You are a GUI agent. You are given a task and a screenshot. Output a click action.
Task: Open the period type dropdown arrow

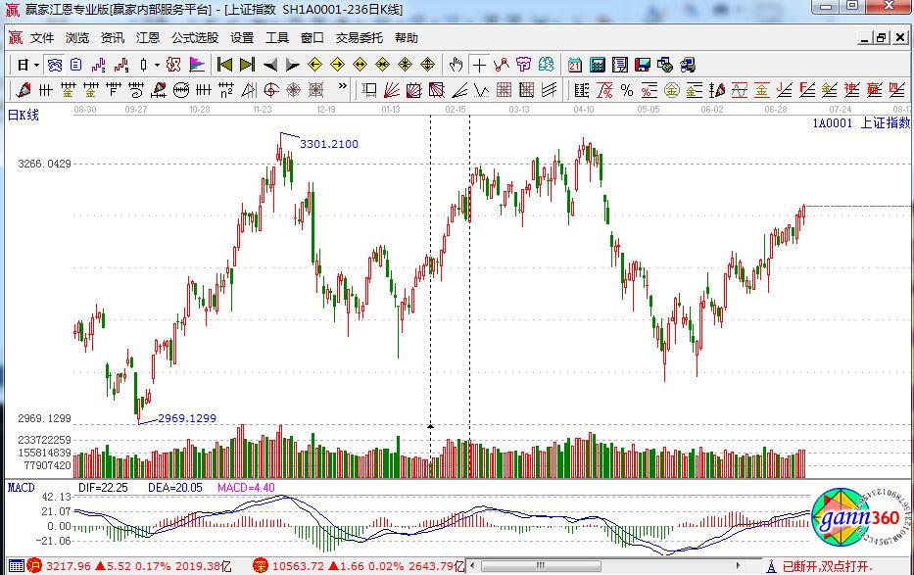coord(37,65)
